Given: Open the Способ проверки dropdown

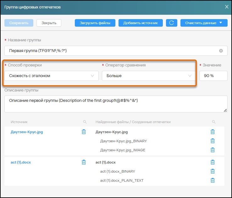Looking at the screenshot, I should point(52,76).
